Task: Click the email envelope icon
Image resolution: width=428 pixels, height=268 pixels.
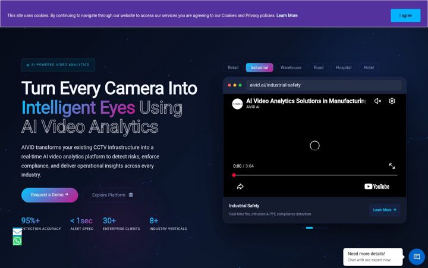Action: pos(17,232)
